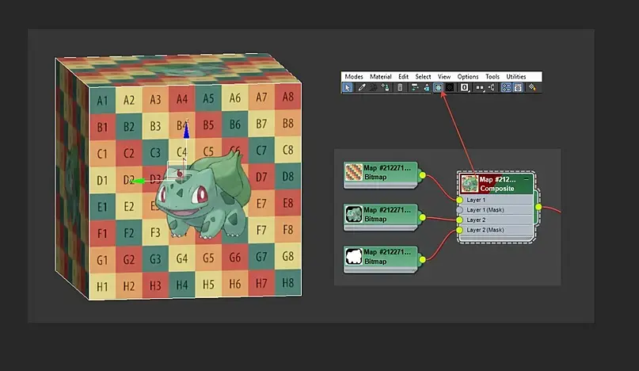The height and width of the screenshot is (371, 639).
Task: Open the Select menu
Action: pos(423,76)
